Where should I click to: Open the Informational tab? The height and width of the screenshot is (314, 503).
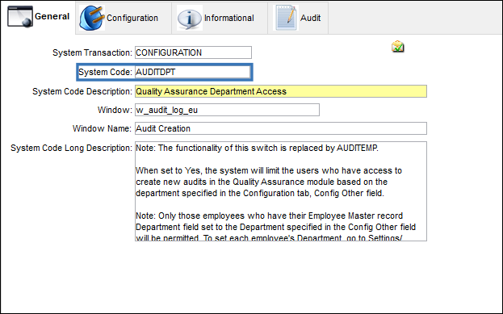tap(220, 18)
